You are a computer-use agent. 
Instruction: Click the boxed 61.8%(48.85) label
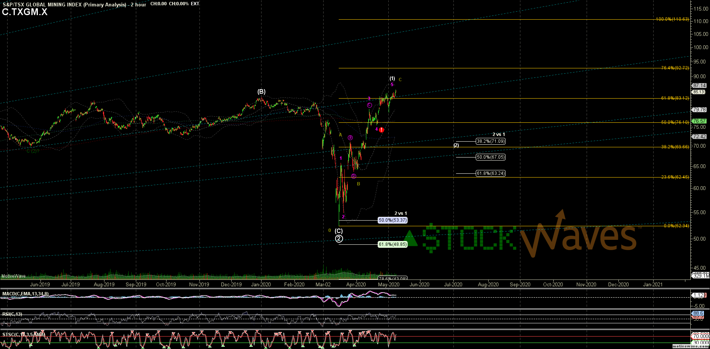[393, 244]
